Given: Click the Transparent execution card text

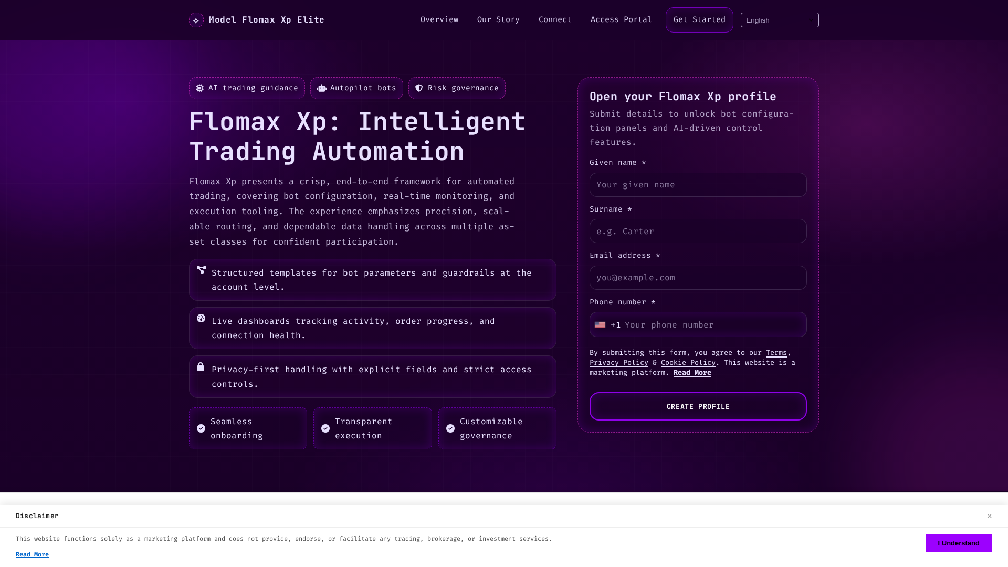Looking at the screenshot, I should (x=364, y=428).
